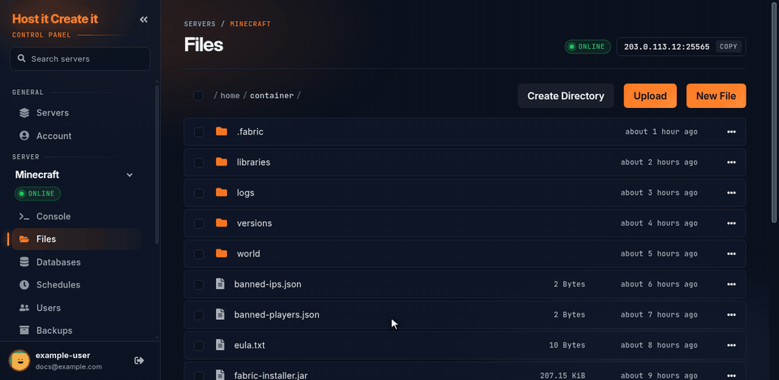The width and height of the screenshot is (779, 380).
Task: Copy the server address with COPY
Action: [x=729, y=46]
